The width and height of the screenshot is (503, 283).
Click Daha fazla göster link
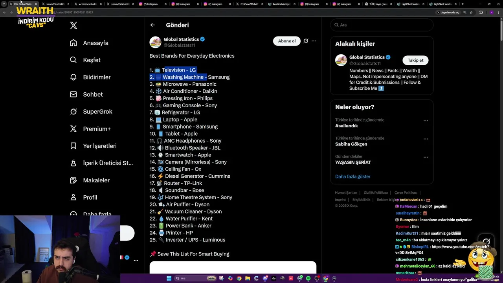[352, 176]
